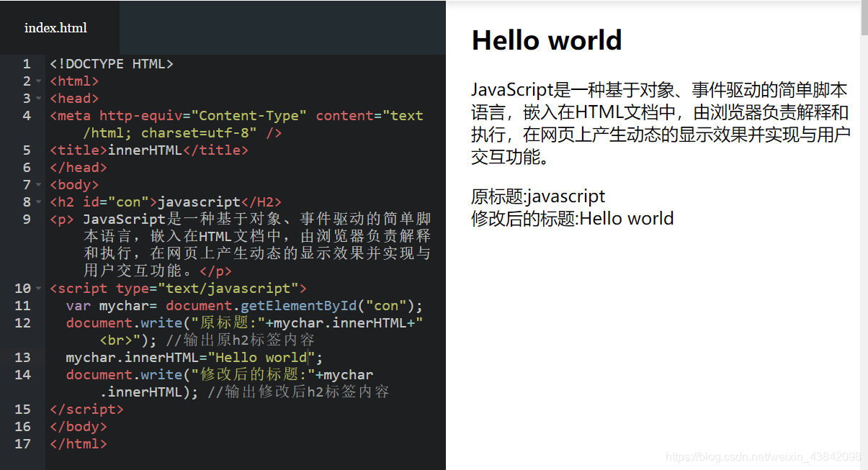The height and width of the screenshot is (470, 868).
Task: Click line number 13 in the gutter
Action: tap(23, 358)
